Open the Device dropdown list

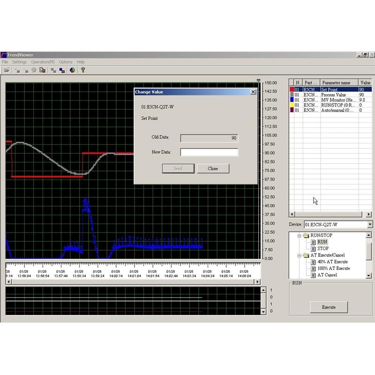370,225
